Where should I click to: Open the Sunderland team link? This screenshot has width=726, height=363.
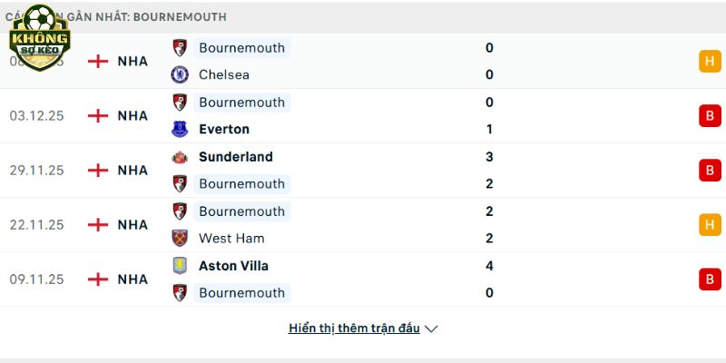(x=235, y=157)
